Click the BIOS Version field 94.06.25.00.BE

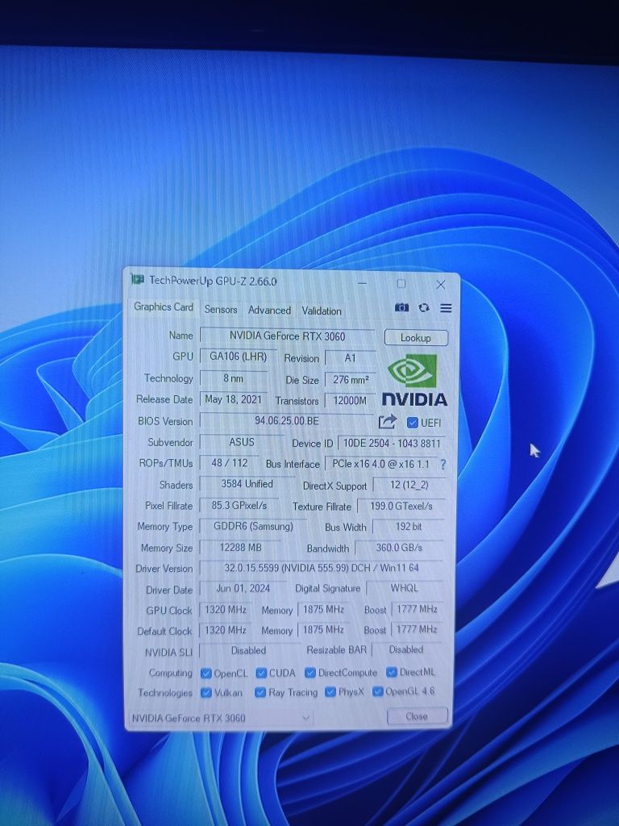coord(287,421)
